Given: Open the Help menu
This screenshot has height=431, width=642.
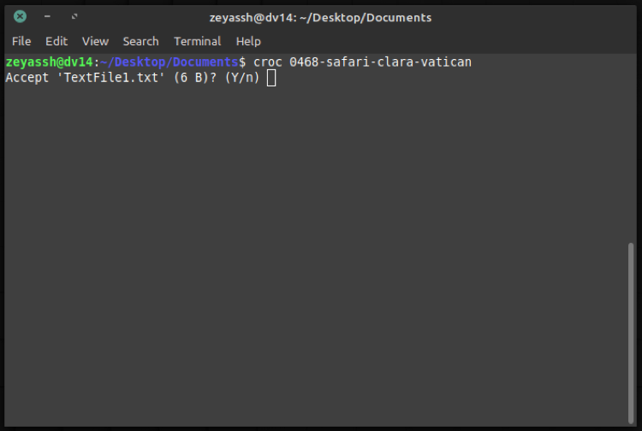Looking at the screenshot, I should coord(248,41).
